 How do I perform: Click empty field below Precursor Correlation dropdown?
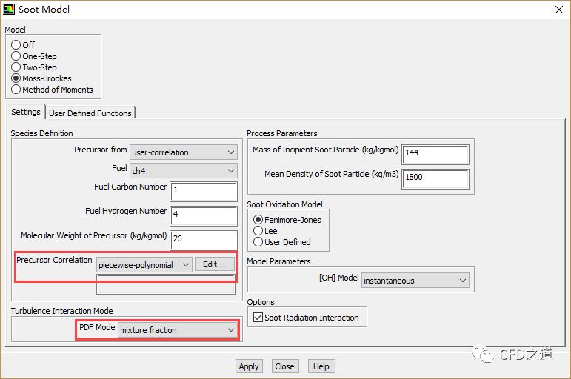click(166, 284)
